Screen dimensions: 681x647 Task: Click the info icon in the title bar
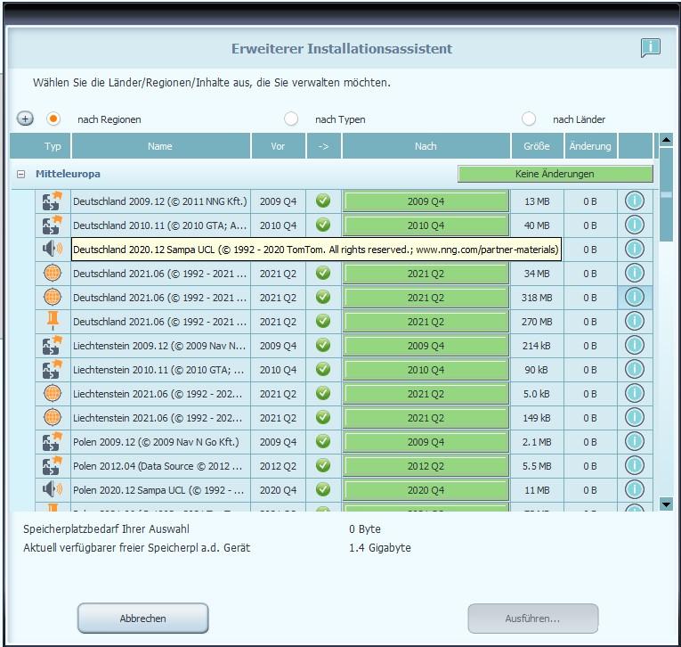pyautogui.click(x=650, y=48)
